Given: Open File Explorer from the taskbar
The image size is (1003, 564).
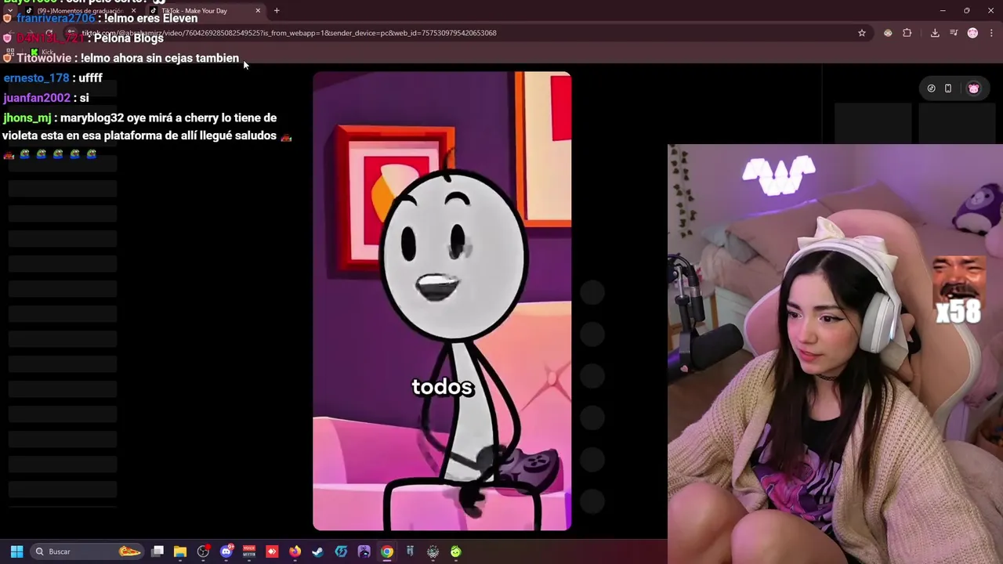Looking at the screenshot, I should [x=180, y=551].
